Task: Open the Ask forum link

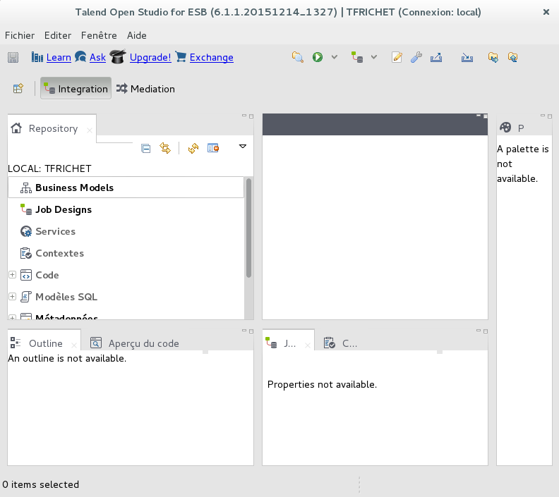Action: coord(97,57)
